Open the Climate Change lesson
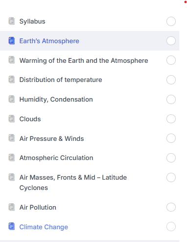The height and width of the screenshot is (242, 187). [x=44, y=227]
